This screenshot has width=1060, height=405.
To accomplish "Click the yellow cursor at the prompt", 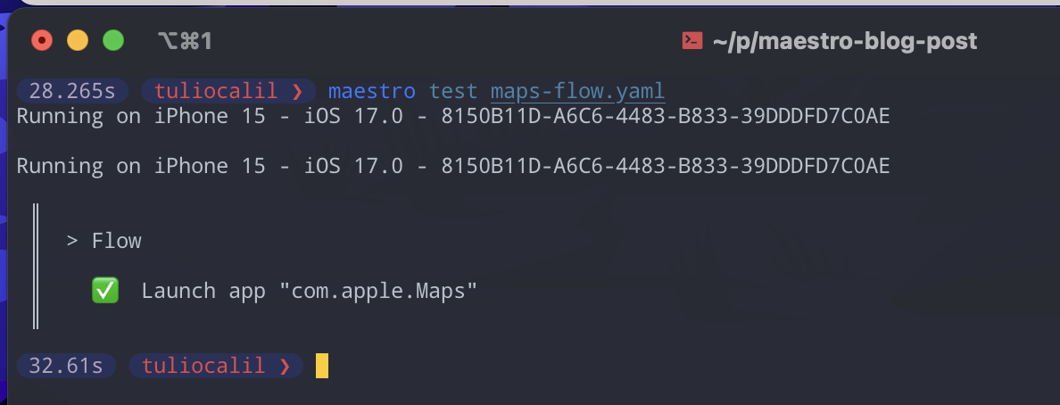I will click(x=322, y=366).
